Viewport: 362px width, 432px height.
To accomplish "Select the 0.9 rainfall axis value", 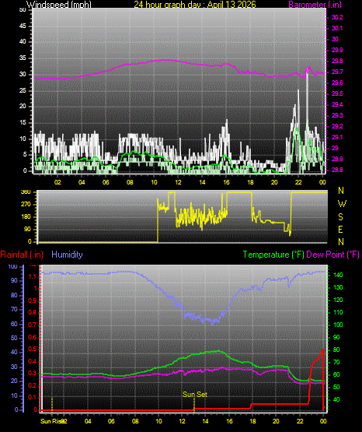I will tap(33, 300).
